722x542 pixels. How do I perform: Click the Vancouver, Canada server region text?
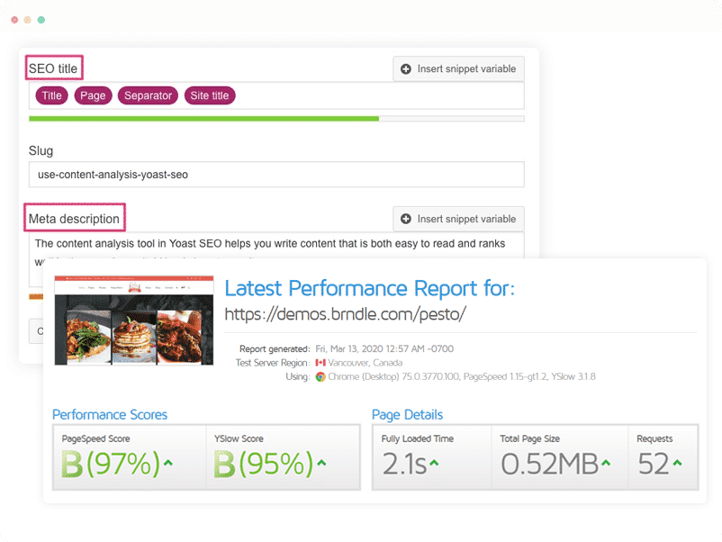[366, 363]
